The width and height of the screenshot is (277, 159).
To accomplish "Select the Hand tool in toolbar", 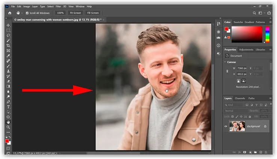I will pos(8,122).
